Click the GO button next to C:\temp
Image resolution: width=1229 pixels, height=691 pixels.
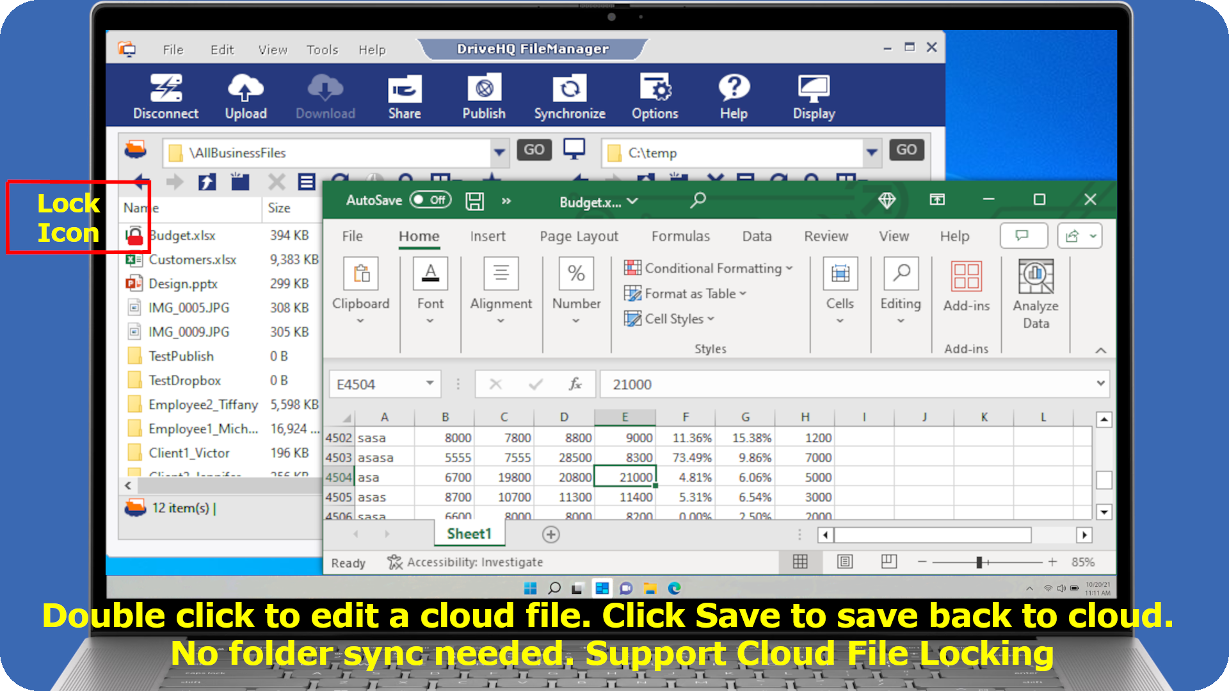click(x=906, y=150)
